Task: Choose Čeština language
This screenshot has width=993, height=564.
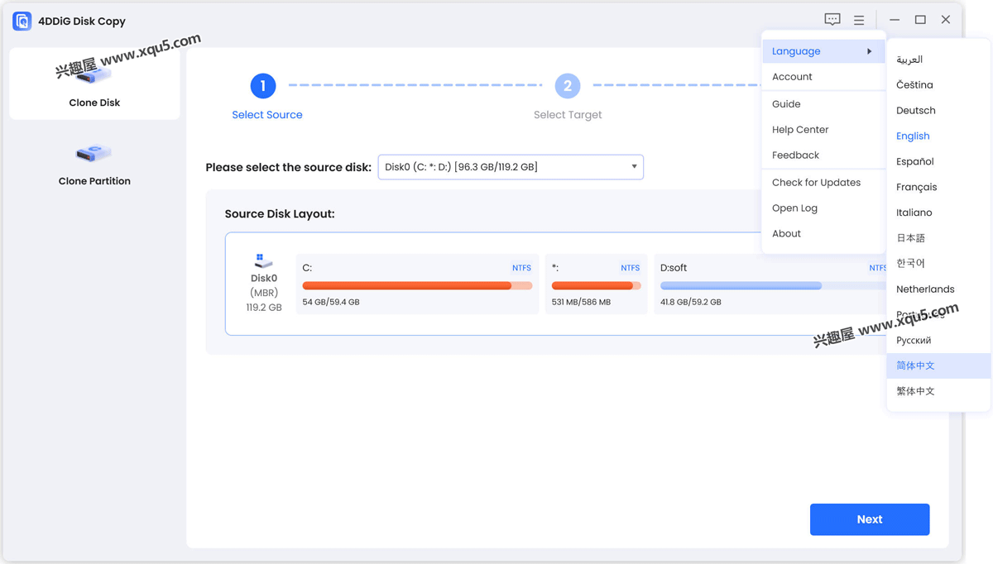Action: click(x=938, y=85)
